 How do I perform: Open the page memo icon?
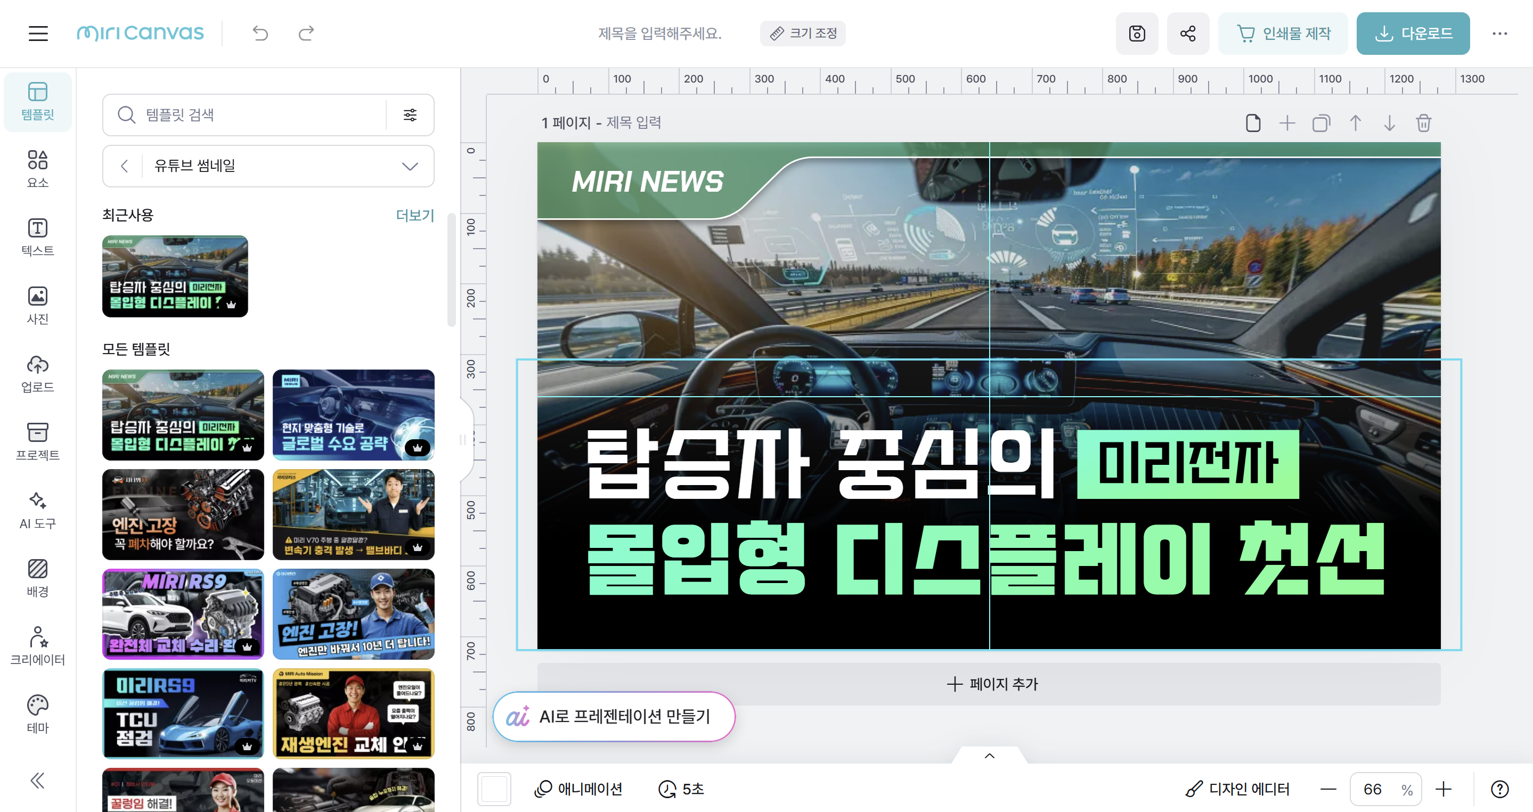pos(1253,123)
